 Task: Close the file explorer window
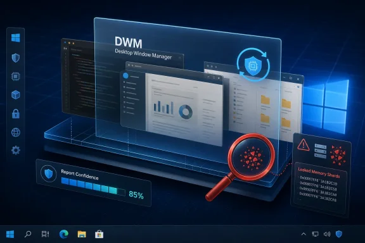pyautogui.click(x=298, y=79)
